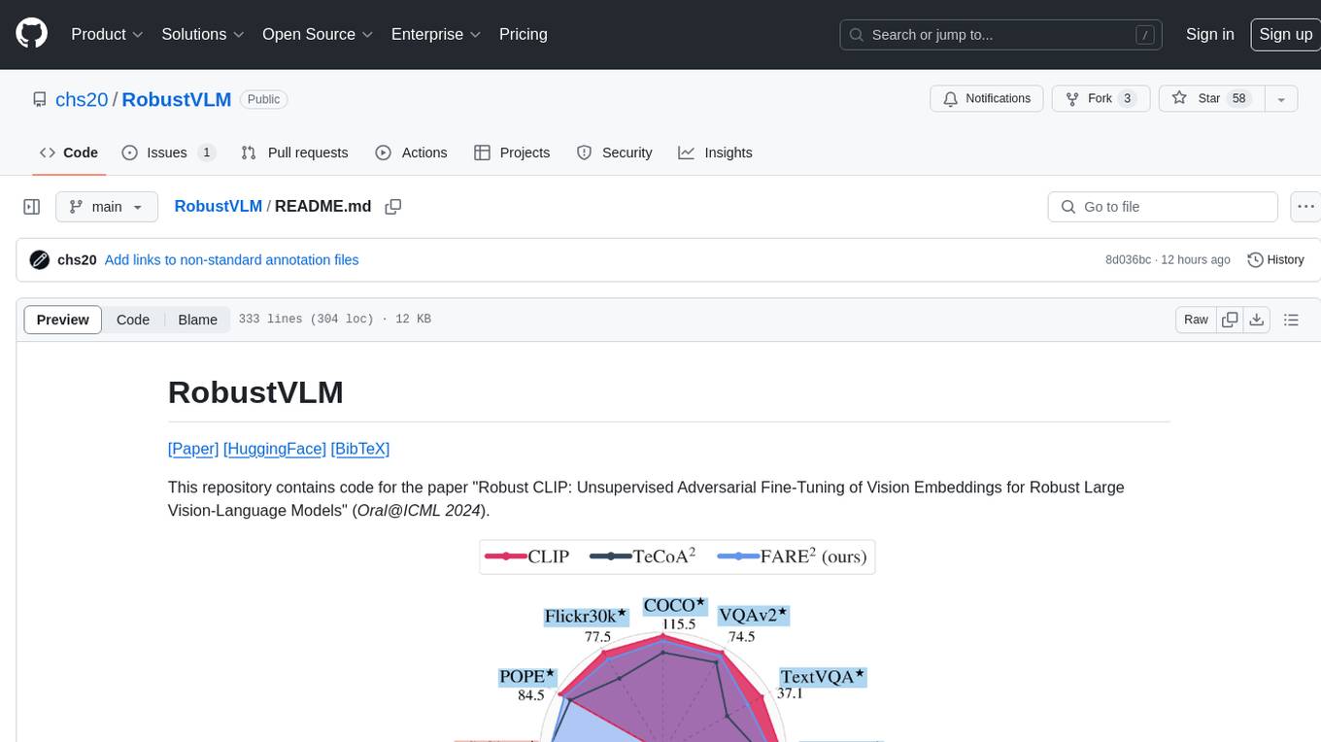Open the Issues tab
Screen dimensions: 1321x742
tap(168, 152)
